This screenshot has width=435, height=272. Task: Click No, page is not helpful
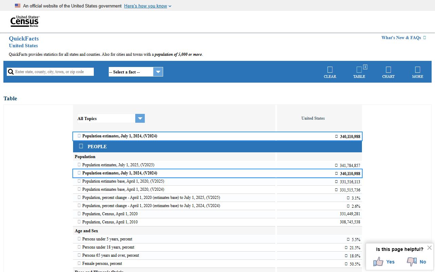(423, 261)
